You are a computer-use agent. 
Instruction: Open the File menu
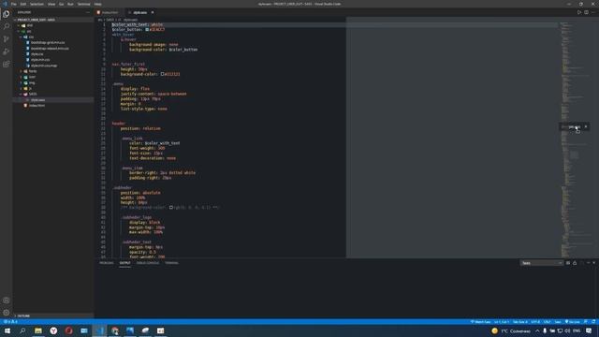click(14, 4)
